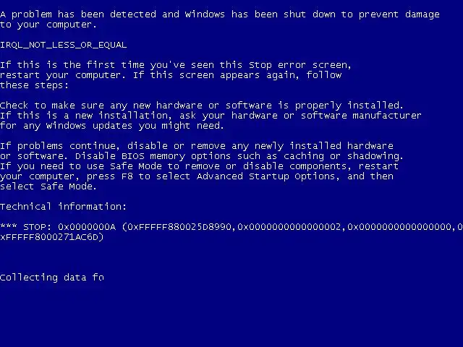The height and width of the screenshot is (347, 463).
Task: Click 'Check to make sure any new hardware' line
Action: pos(202,106)
